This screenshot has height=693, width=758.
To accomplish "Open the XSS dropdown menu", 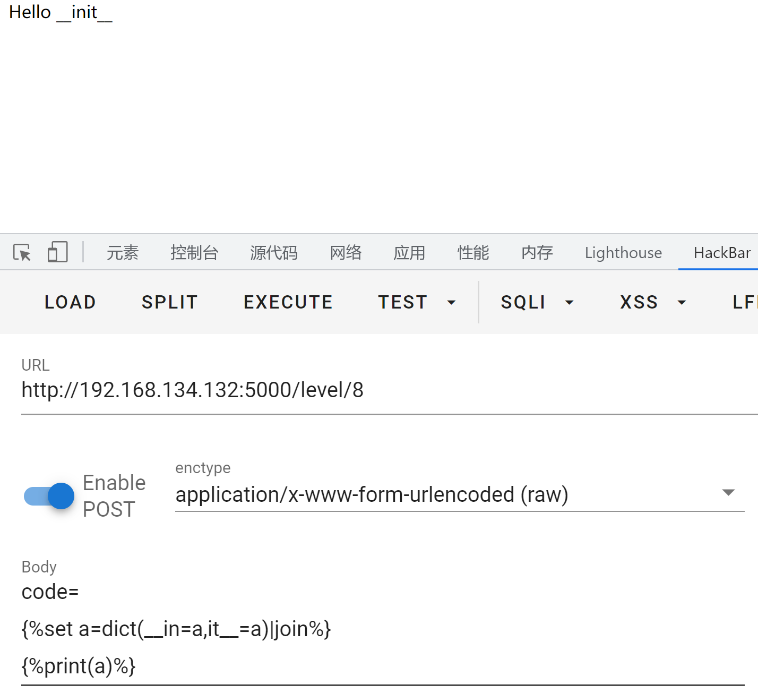I will pyautogui.click(x=653, y=302).
